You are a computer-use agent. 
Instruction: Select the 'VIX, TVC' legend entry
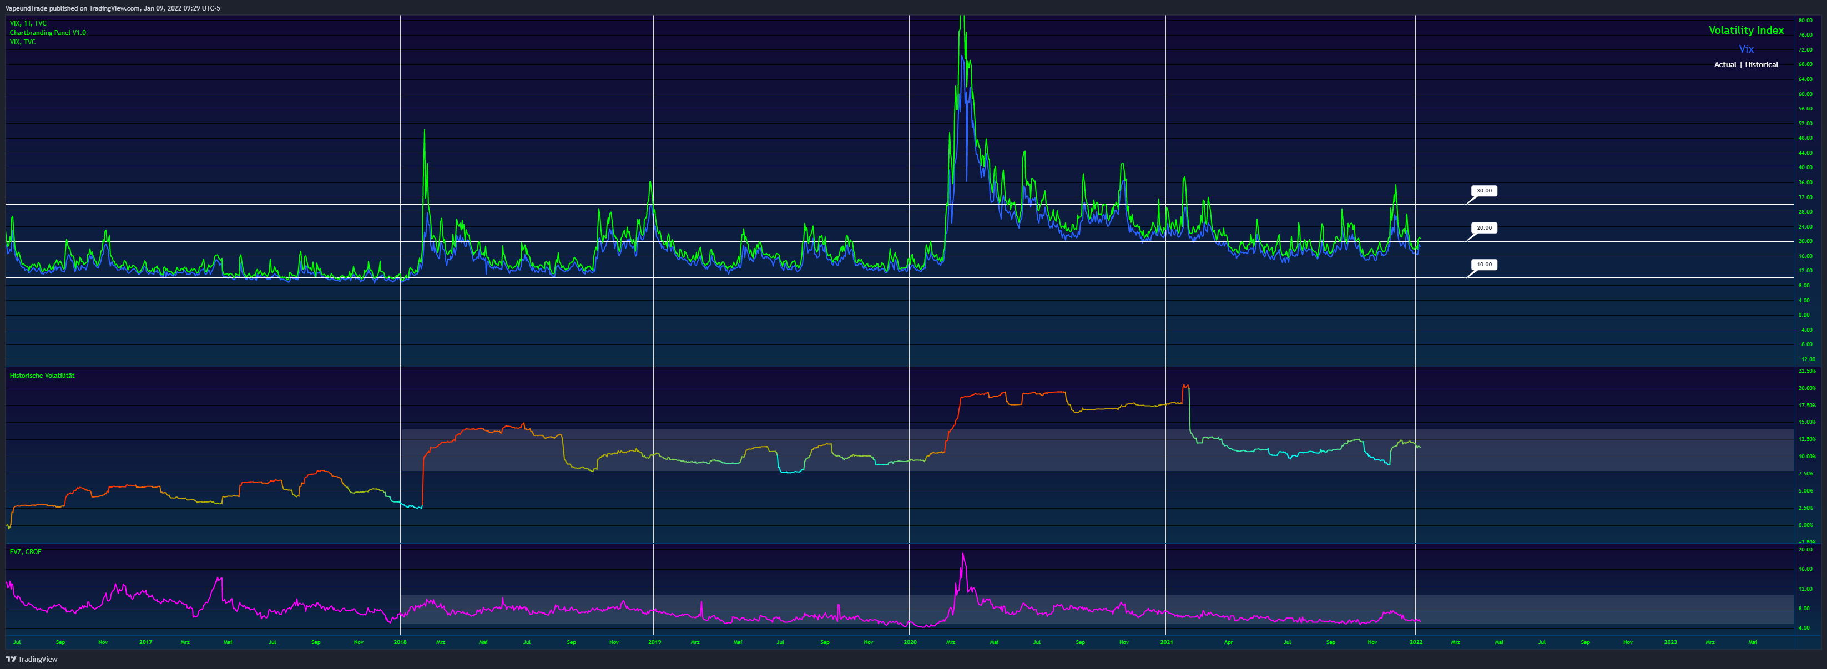[x=23, y=42]
